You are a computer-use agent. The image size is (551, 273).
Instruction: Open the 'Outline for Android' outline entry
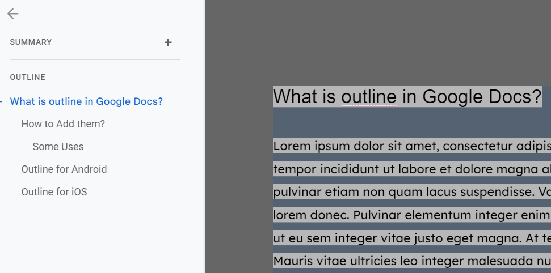[x=64, y=169]
